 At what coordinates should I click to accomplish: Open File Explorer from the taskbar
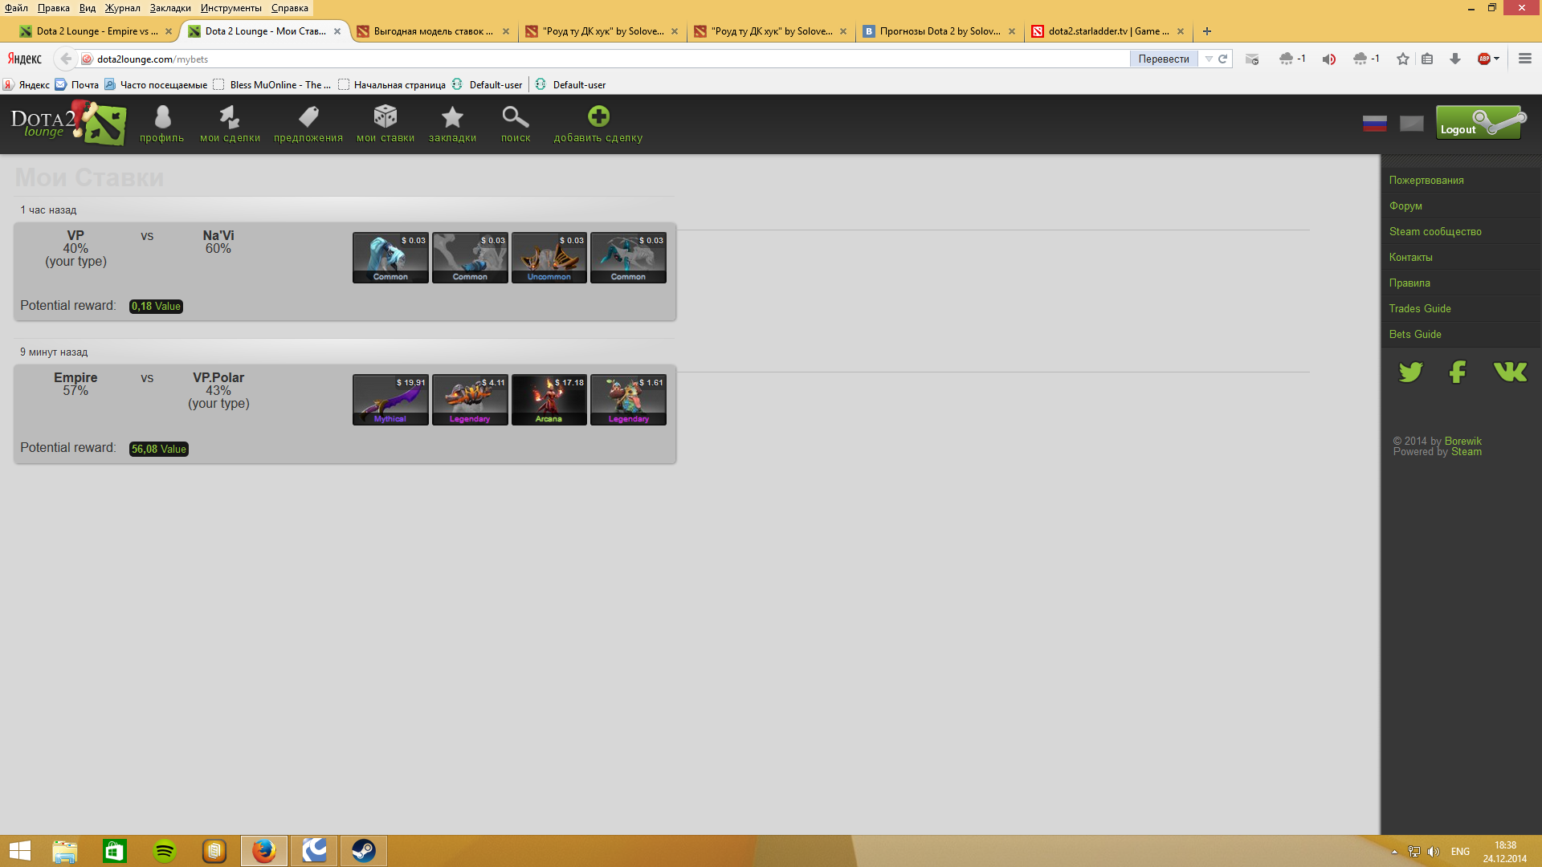coord(65,851)
